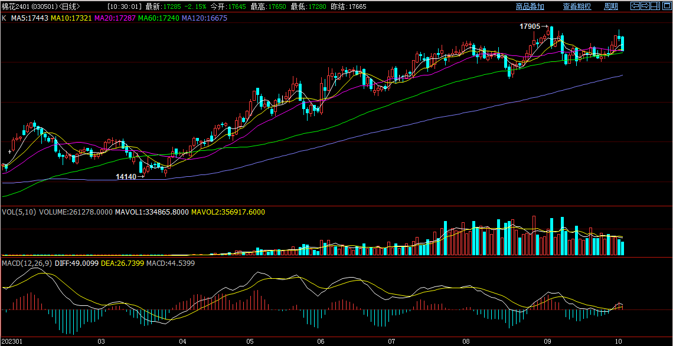The width and height of the screenshot is (673, 346).
Task: Click the 06 month axis label
Action: coord(321,342)
